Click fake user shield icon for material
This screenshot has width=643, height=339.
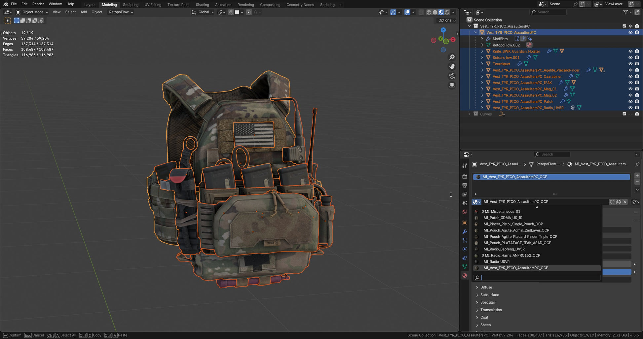coord(612,202)
